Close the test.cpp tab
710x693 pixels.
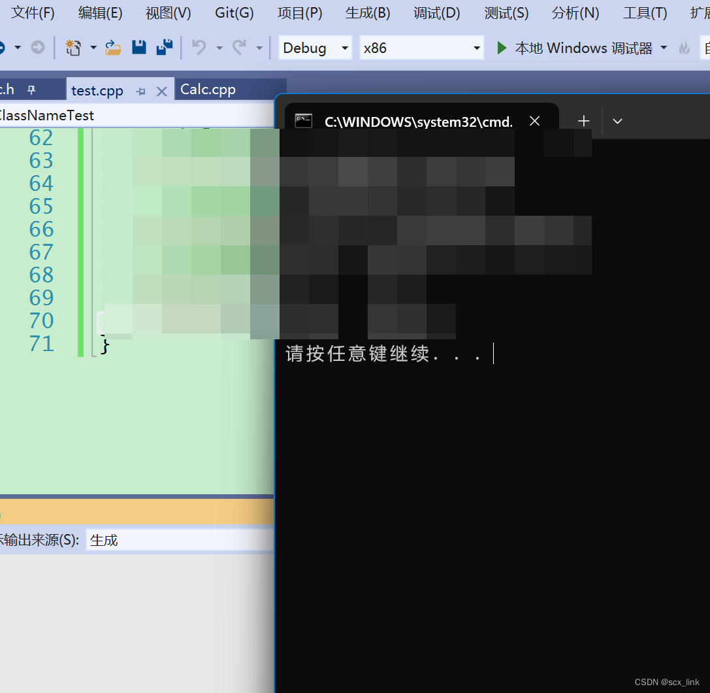[161, 92]
